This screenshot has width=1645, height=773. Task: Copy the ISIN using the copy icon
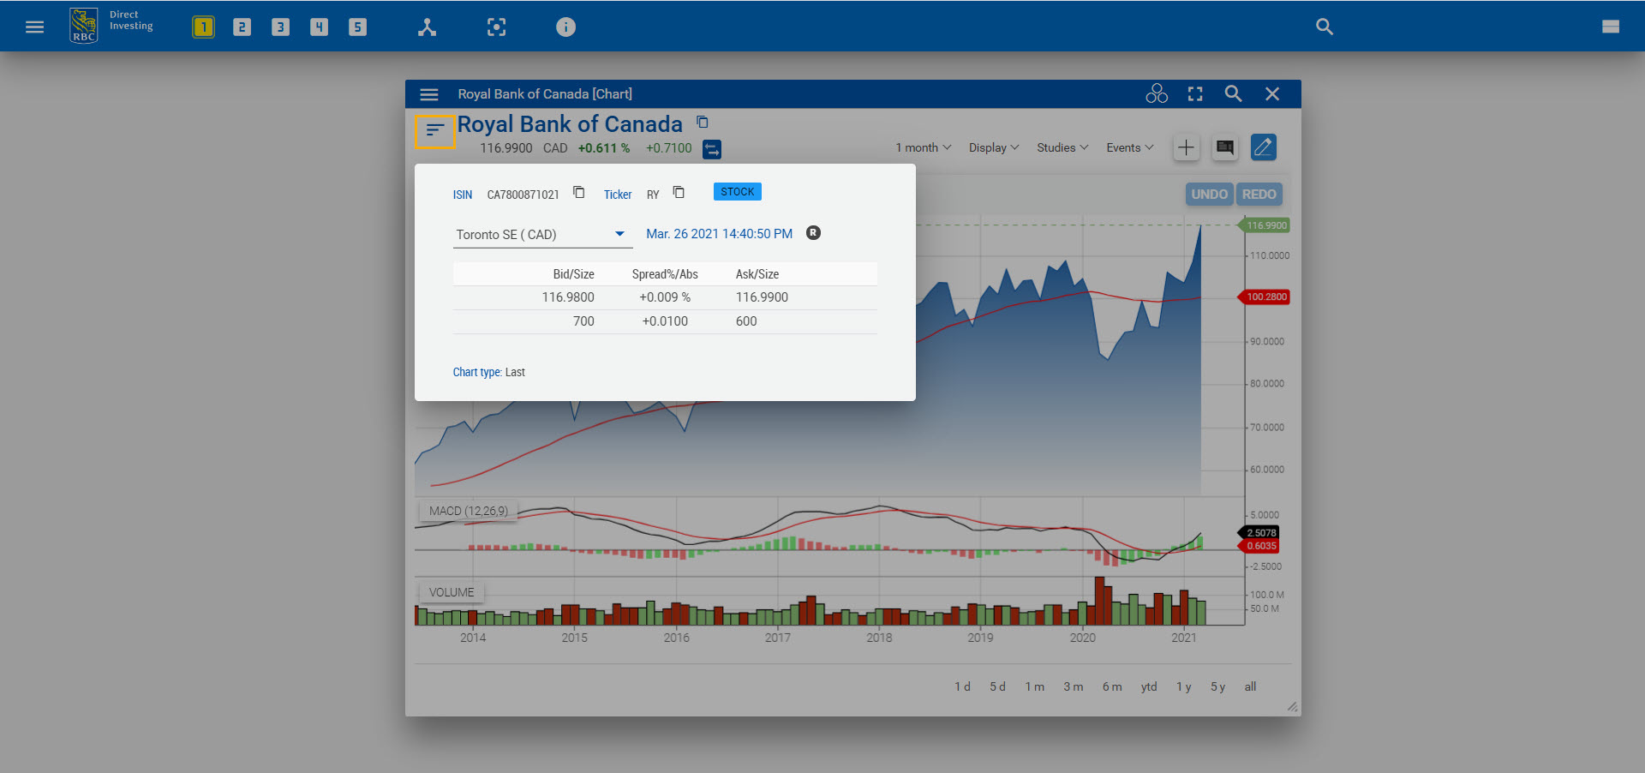(579, 193)
